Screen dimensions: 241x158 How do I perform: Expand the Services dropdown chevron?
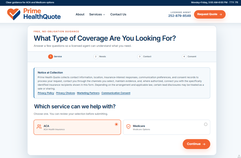coord(104,15)
